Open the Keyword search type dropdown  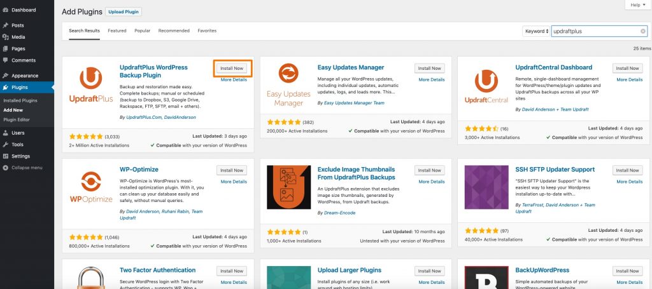click(536, 31)
